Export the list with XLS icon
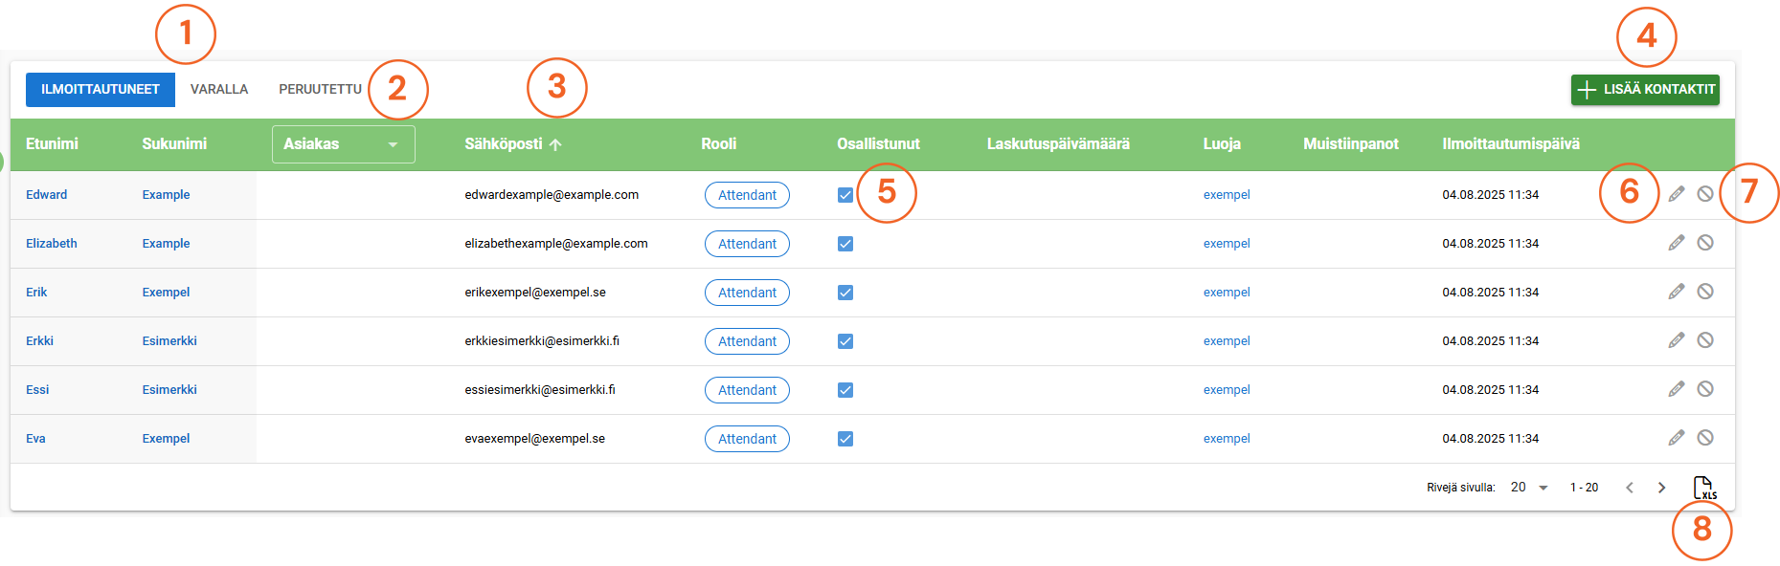Viewport: 1780px width, 566px height. (1703, 488)
